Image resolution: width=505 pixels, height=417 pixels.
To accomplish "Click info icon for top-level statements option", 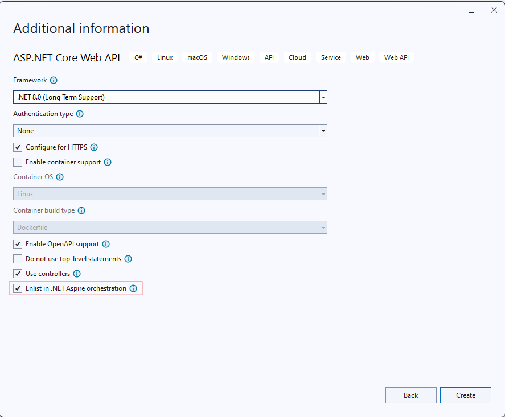I will (128, 259).
